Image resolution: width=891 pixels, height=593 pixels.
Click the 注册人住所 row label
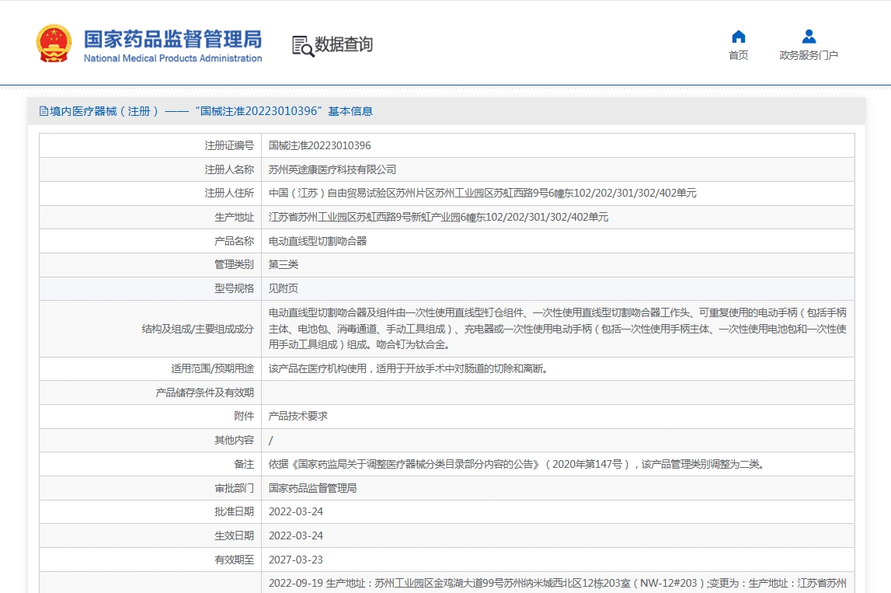point(229,194)
